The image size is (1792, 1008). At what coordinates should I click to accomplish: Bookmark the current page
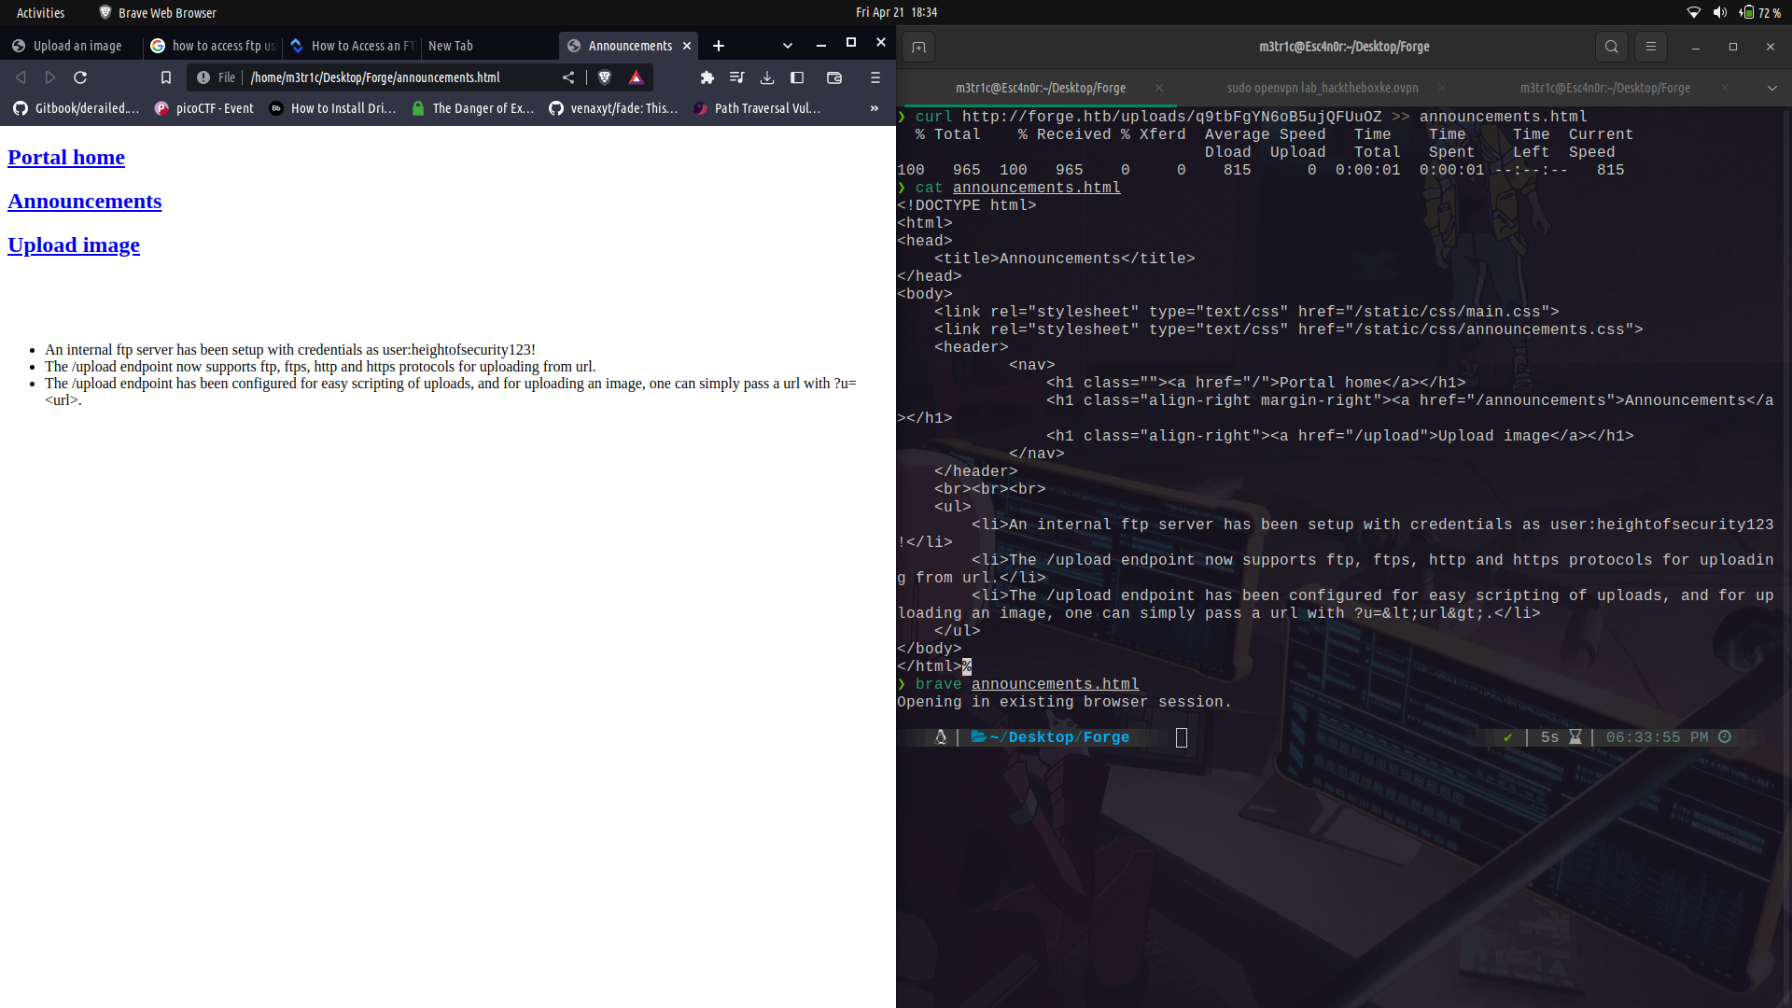click(166, 77)
